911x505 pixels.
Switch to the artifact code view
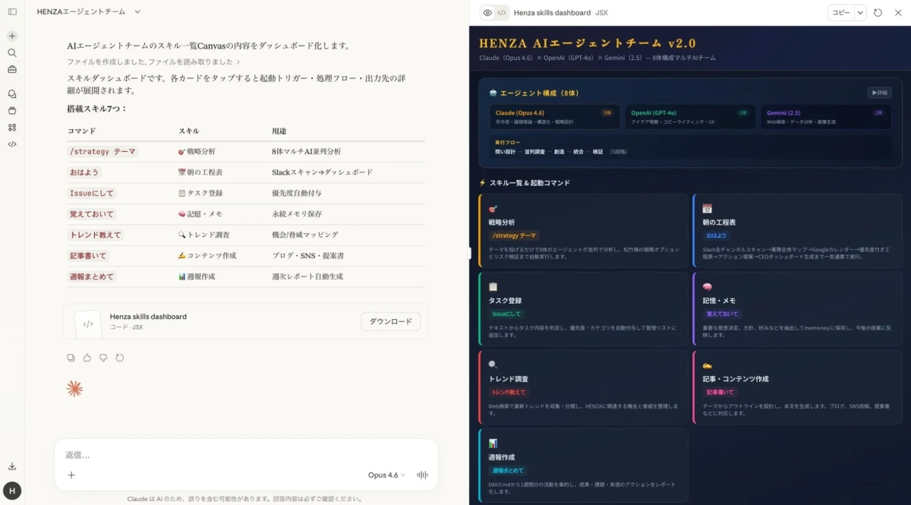click(x=500, y=12)
